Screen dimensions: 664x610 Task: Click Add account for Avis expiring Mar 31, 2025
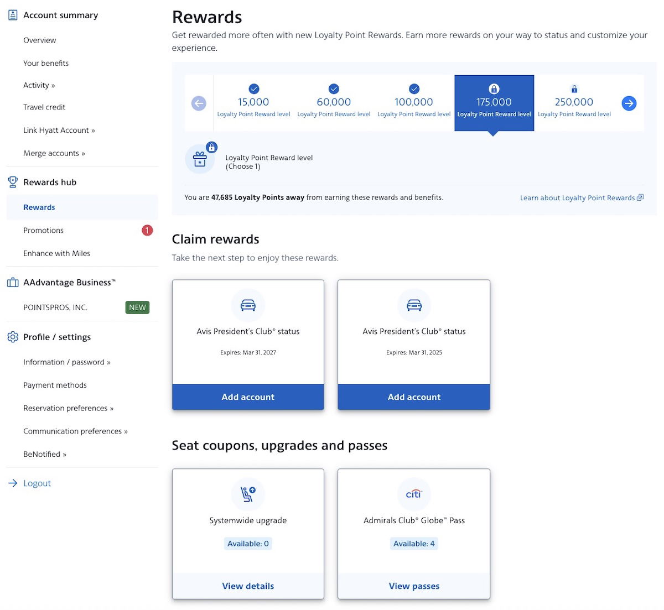coord(414,397)
